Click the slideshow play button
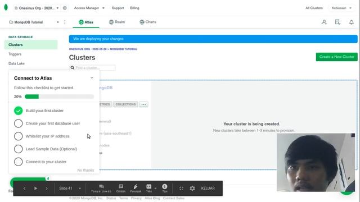 coord(35,189)
